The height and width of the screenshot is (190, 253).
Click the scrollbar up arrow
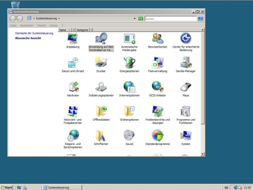tap(202, 30)
